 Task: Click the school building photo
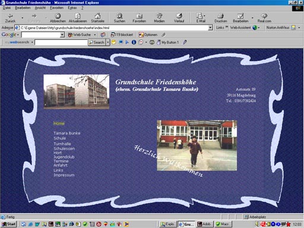76,91
